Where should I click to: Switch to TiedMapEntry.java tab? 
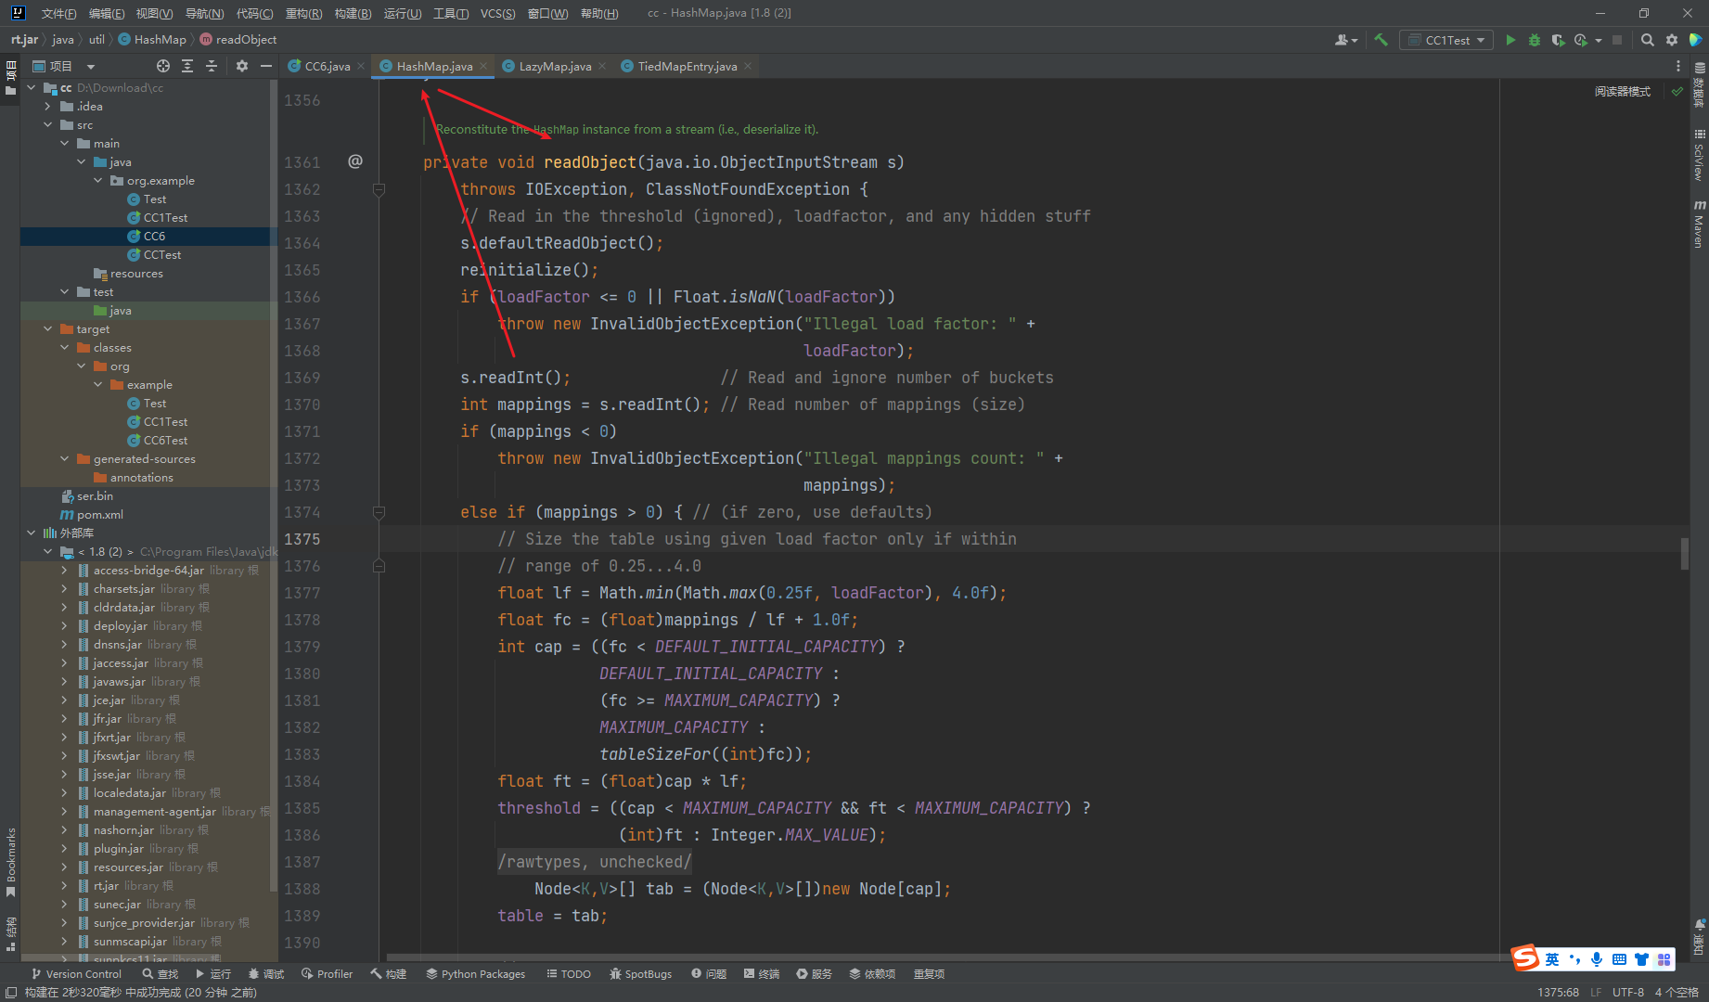click(687, 66)
